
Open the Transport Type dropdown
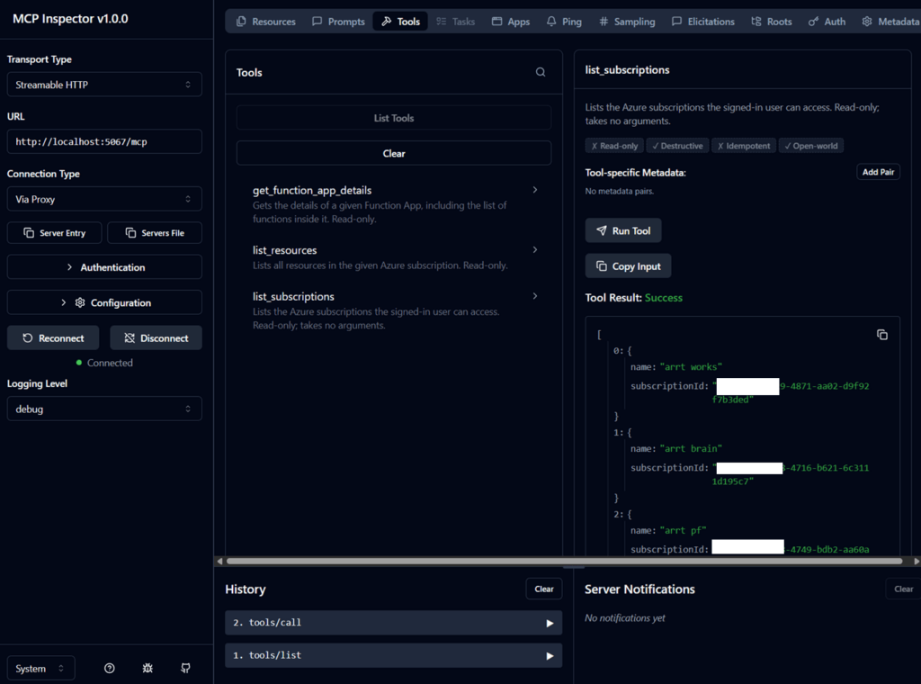104,85
